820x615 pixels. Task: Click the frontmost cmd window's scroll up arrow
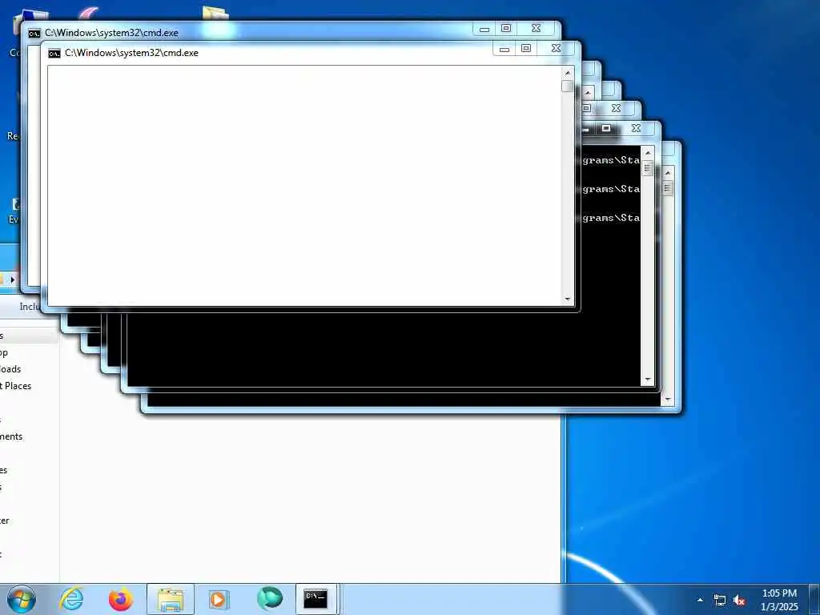coord(568,73)
